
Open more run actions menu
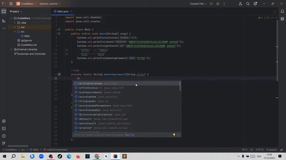224,4
